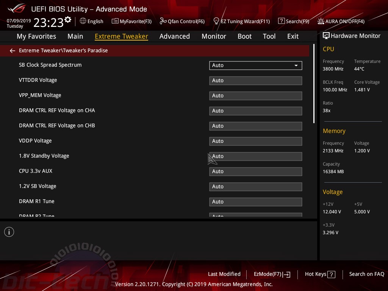388x291 pixels.
Task: Click the Extreme Tweaker\Tweaker's Paradise breadcrumb
Action: [x=63, y=50]
